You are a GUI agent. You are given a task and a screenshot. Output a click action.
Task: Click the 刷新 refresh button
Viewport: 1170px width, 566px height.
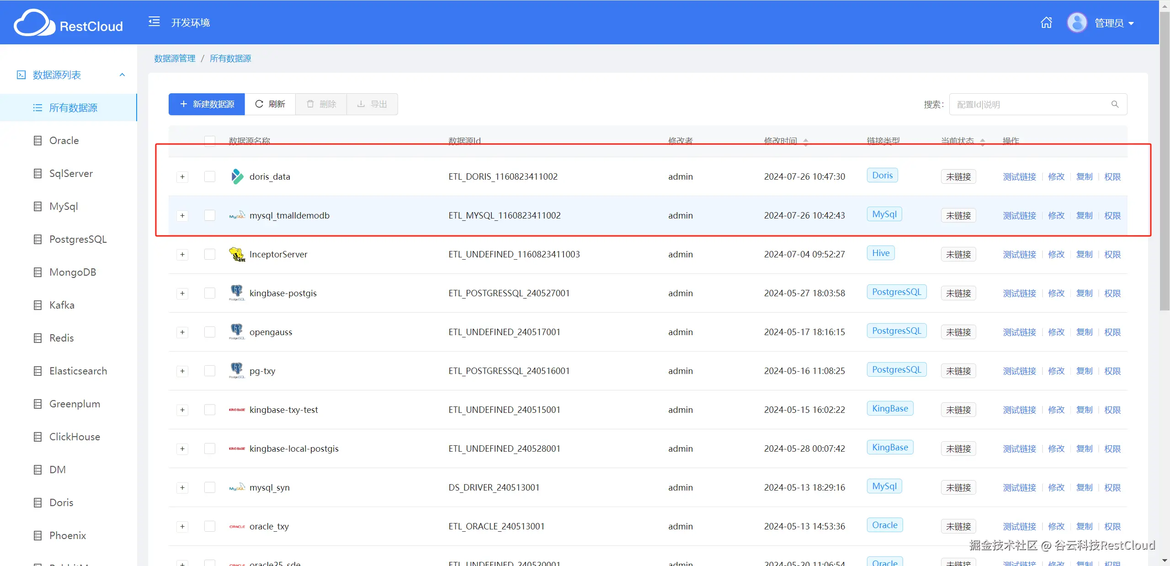pyautogui.click(x=270, y=104)
